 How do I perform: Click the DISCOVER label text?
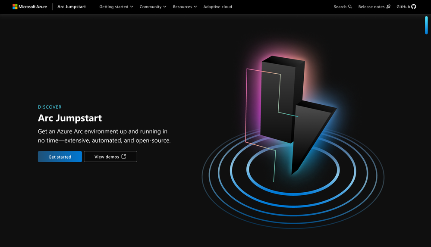pyautogui.click(x=50, y=107)
